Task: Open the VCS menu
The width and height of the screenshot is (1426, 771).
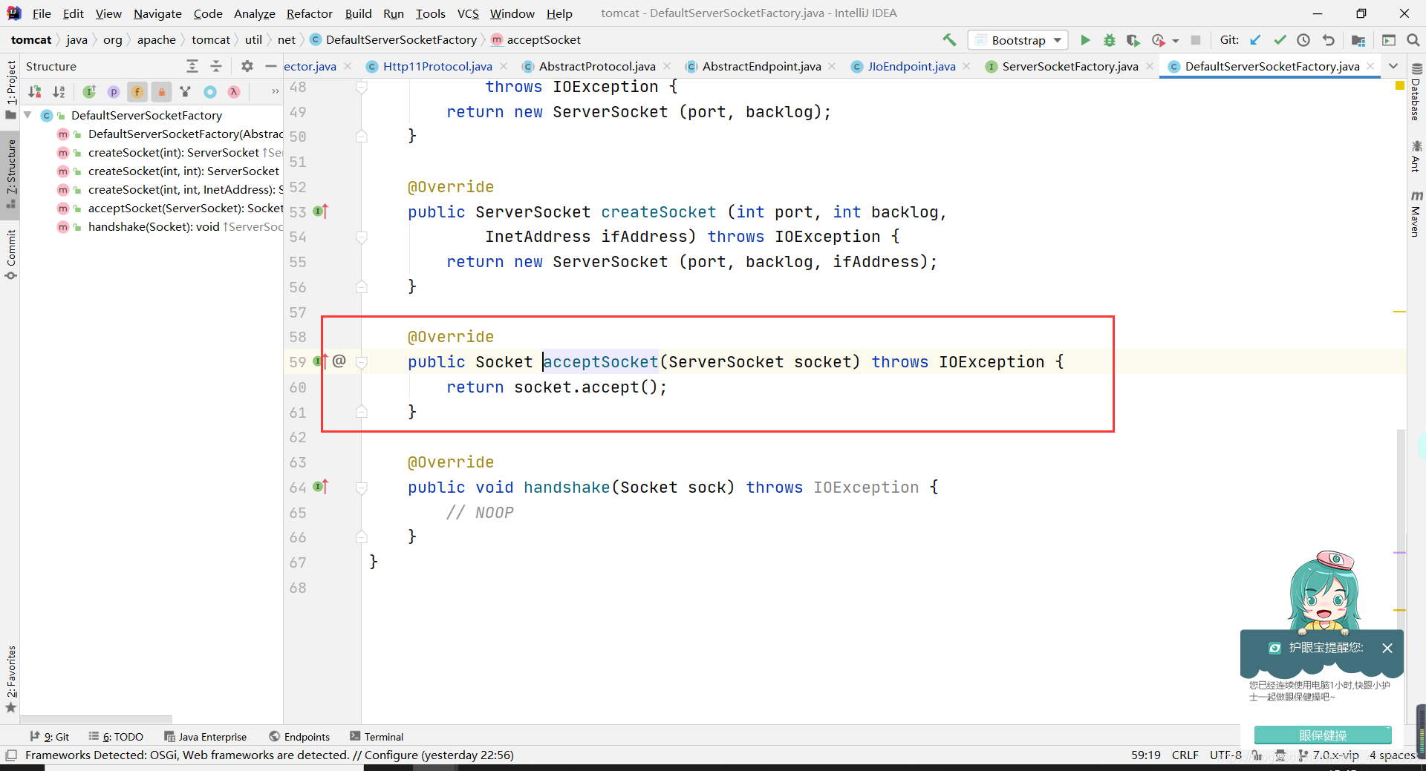Action: point(468,13)
